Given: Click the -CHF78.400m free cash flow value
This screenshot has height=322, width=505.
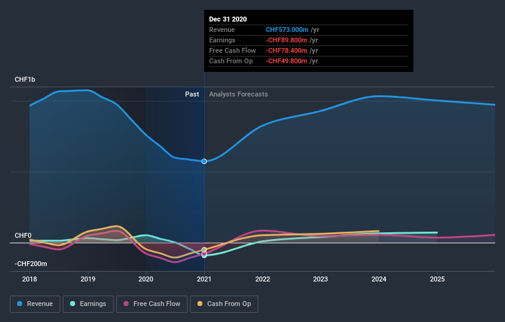Looking at the screenshot, I should tap(286, 50).
